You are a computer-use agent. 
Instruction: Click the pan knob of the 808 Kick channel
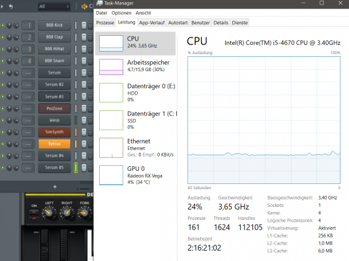9,25
